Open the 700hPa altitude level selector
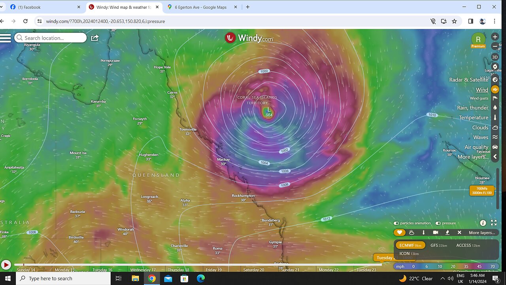The height and width of the screenshot is (285, 506). click(482, 191)
